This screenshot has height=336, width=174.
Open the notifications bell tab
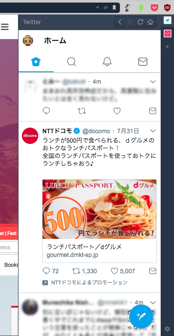click(107, 62)
